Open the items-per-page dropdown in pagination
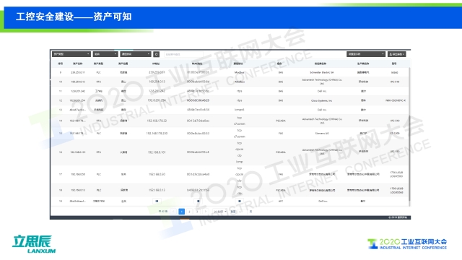Viewport: 462px width, 260px height. point(220,212)
